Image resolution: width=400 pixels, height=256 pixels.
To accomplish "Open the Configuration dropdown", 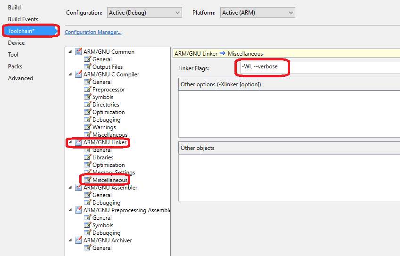I will [144, 13].
